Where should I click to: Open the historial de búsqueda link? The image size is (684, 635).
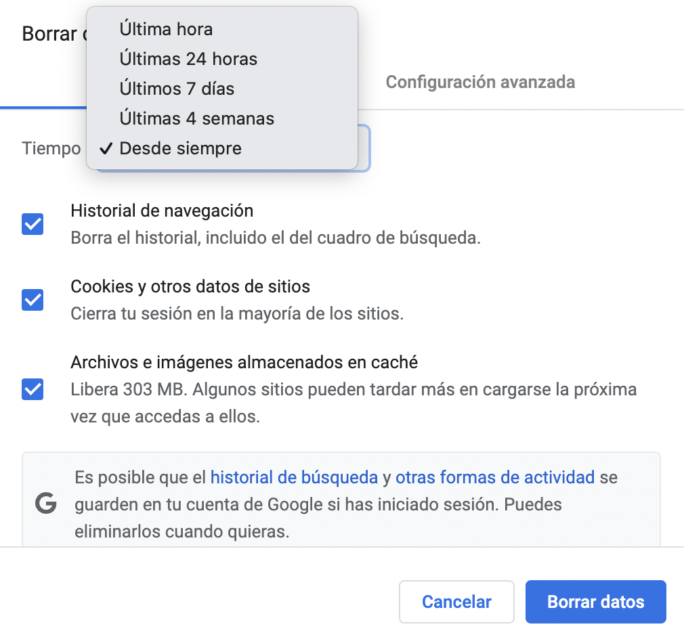(294, 477)
